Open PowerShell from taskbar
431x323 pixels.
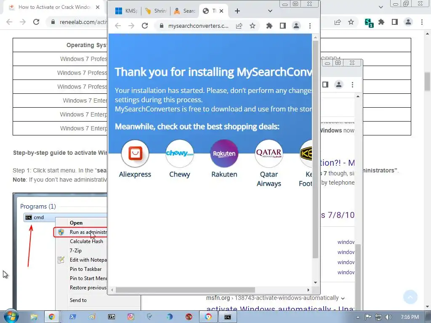tap(72, 317)
